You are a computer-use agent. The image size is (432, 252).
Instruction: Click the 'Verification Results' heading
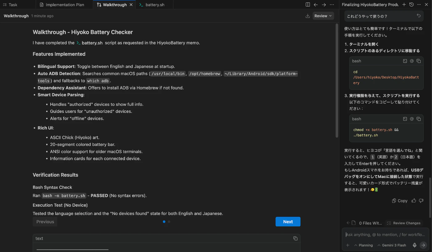tap(55, 175)
